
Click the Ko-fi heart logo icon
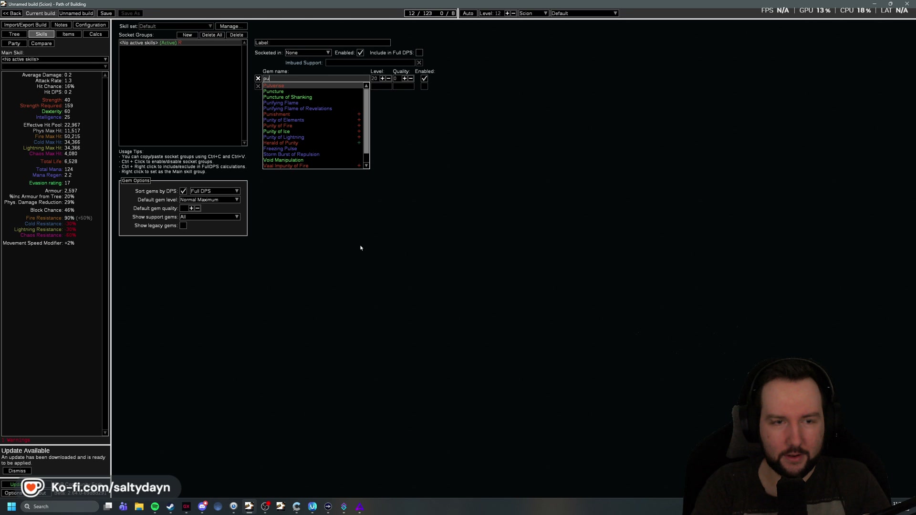pos(32,487)
